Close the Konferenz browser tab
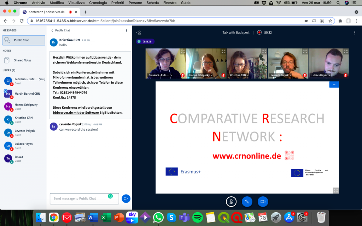The image size is (362, 226). click(76, 12)
